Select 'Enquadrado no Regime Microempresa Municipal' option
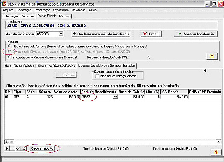This screenshot has height=162, width=224. click(9, 57)
